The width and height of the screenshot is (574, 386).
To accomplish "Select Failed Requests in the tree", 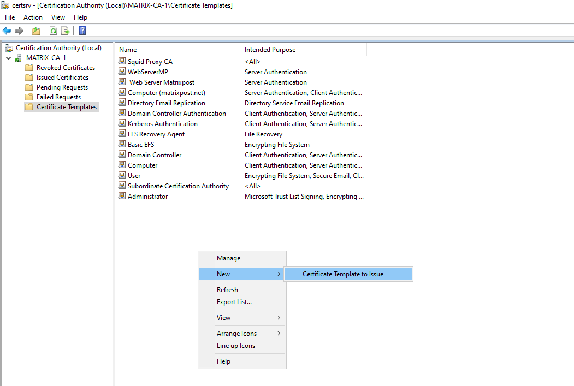I will (x=58, y=97).
